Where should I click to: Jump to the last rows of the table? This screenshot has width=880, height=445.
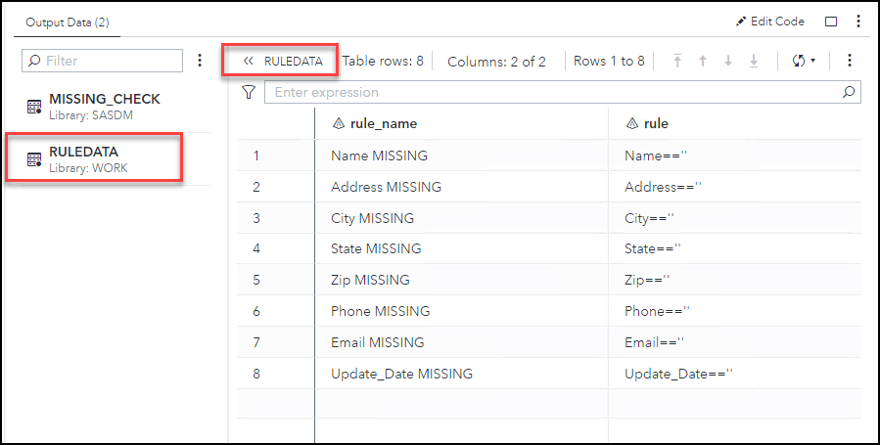tap(754, 61)
